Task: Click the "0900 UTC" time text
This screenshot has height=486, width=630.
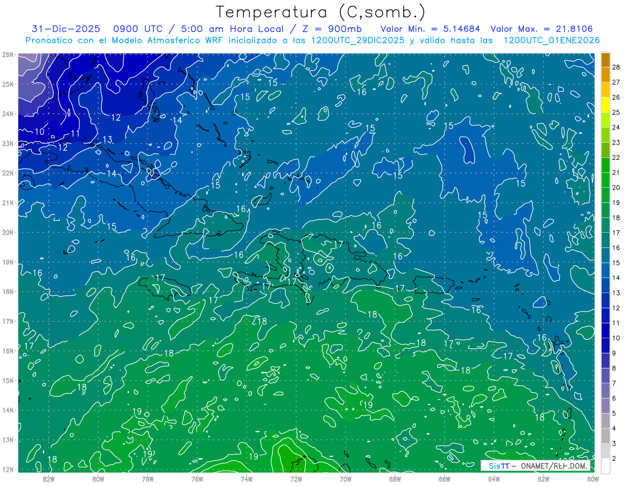Action: [x=139, y=29]
